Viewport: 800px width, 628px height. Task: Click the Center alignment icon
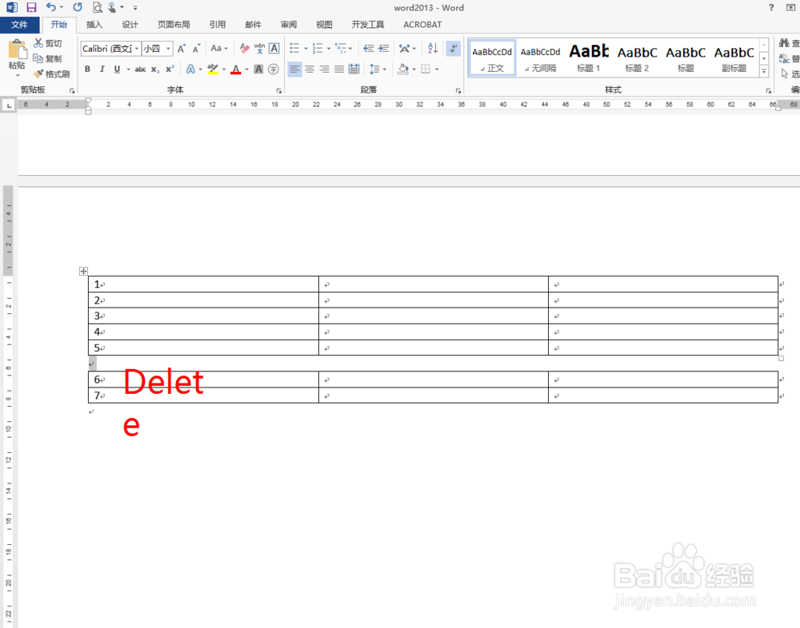tap(309, 69)
